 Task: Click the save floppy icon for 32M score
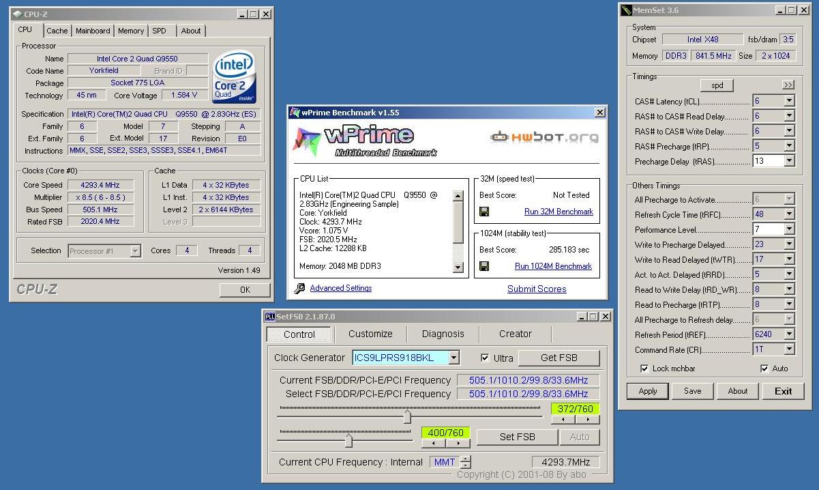[x=484, y=212]
